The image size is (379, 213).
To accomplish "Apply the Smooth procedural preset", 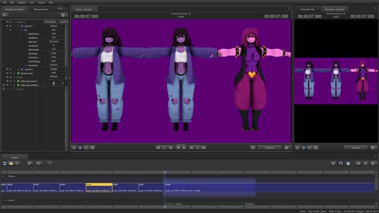I will point(54,65).
